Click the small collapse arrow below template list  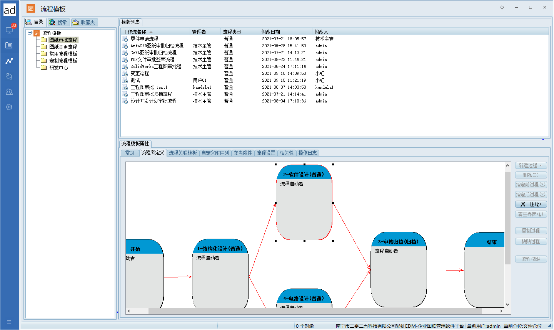pos(543,140)
